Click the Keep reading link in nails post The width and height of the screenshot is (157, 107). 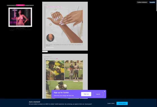[50, 48]
